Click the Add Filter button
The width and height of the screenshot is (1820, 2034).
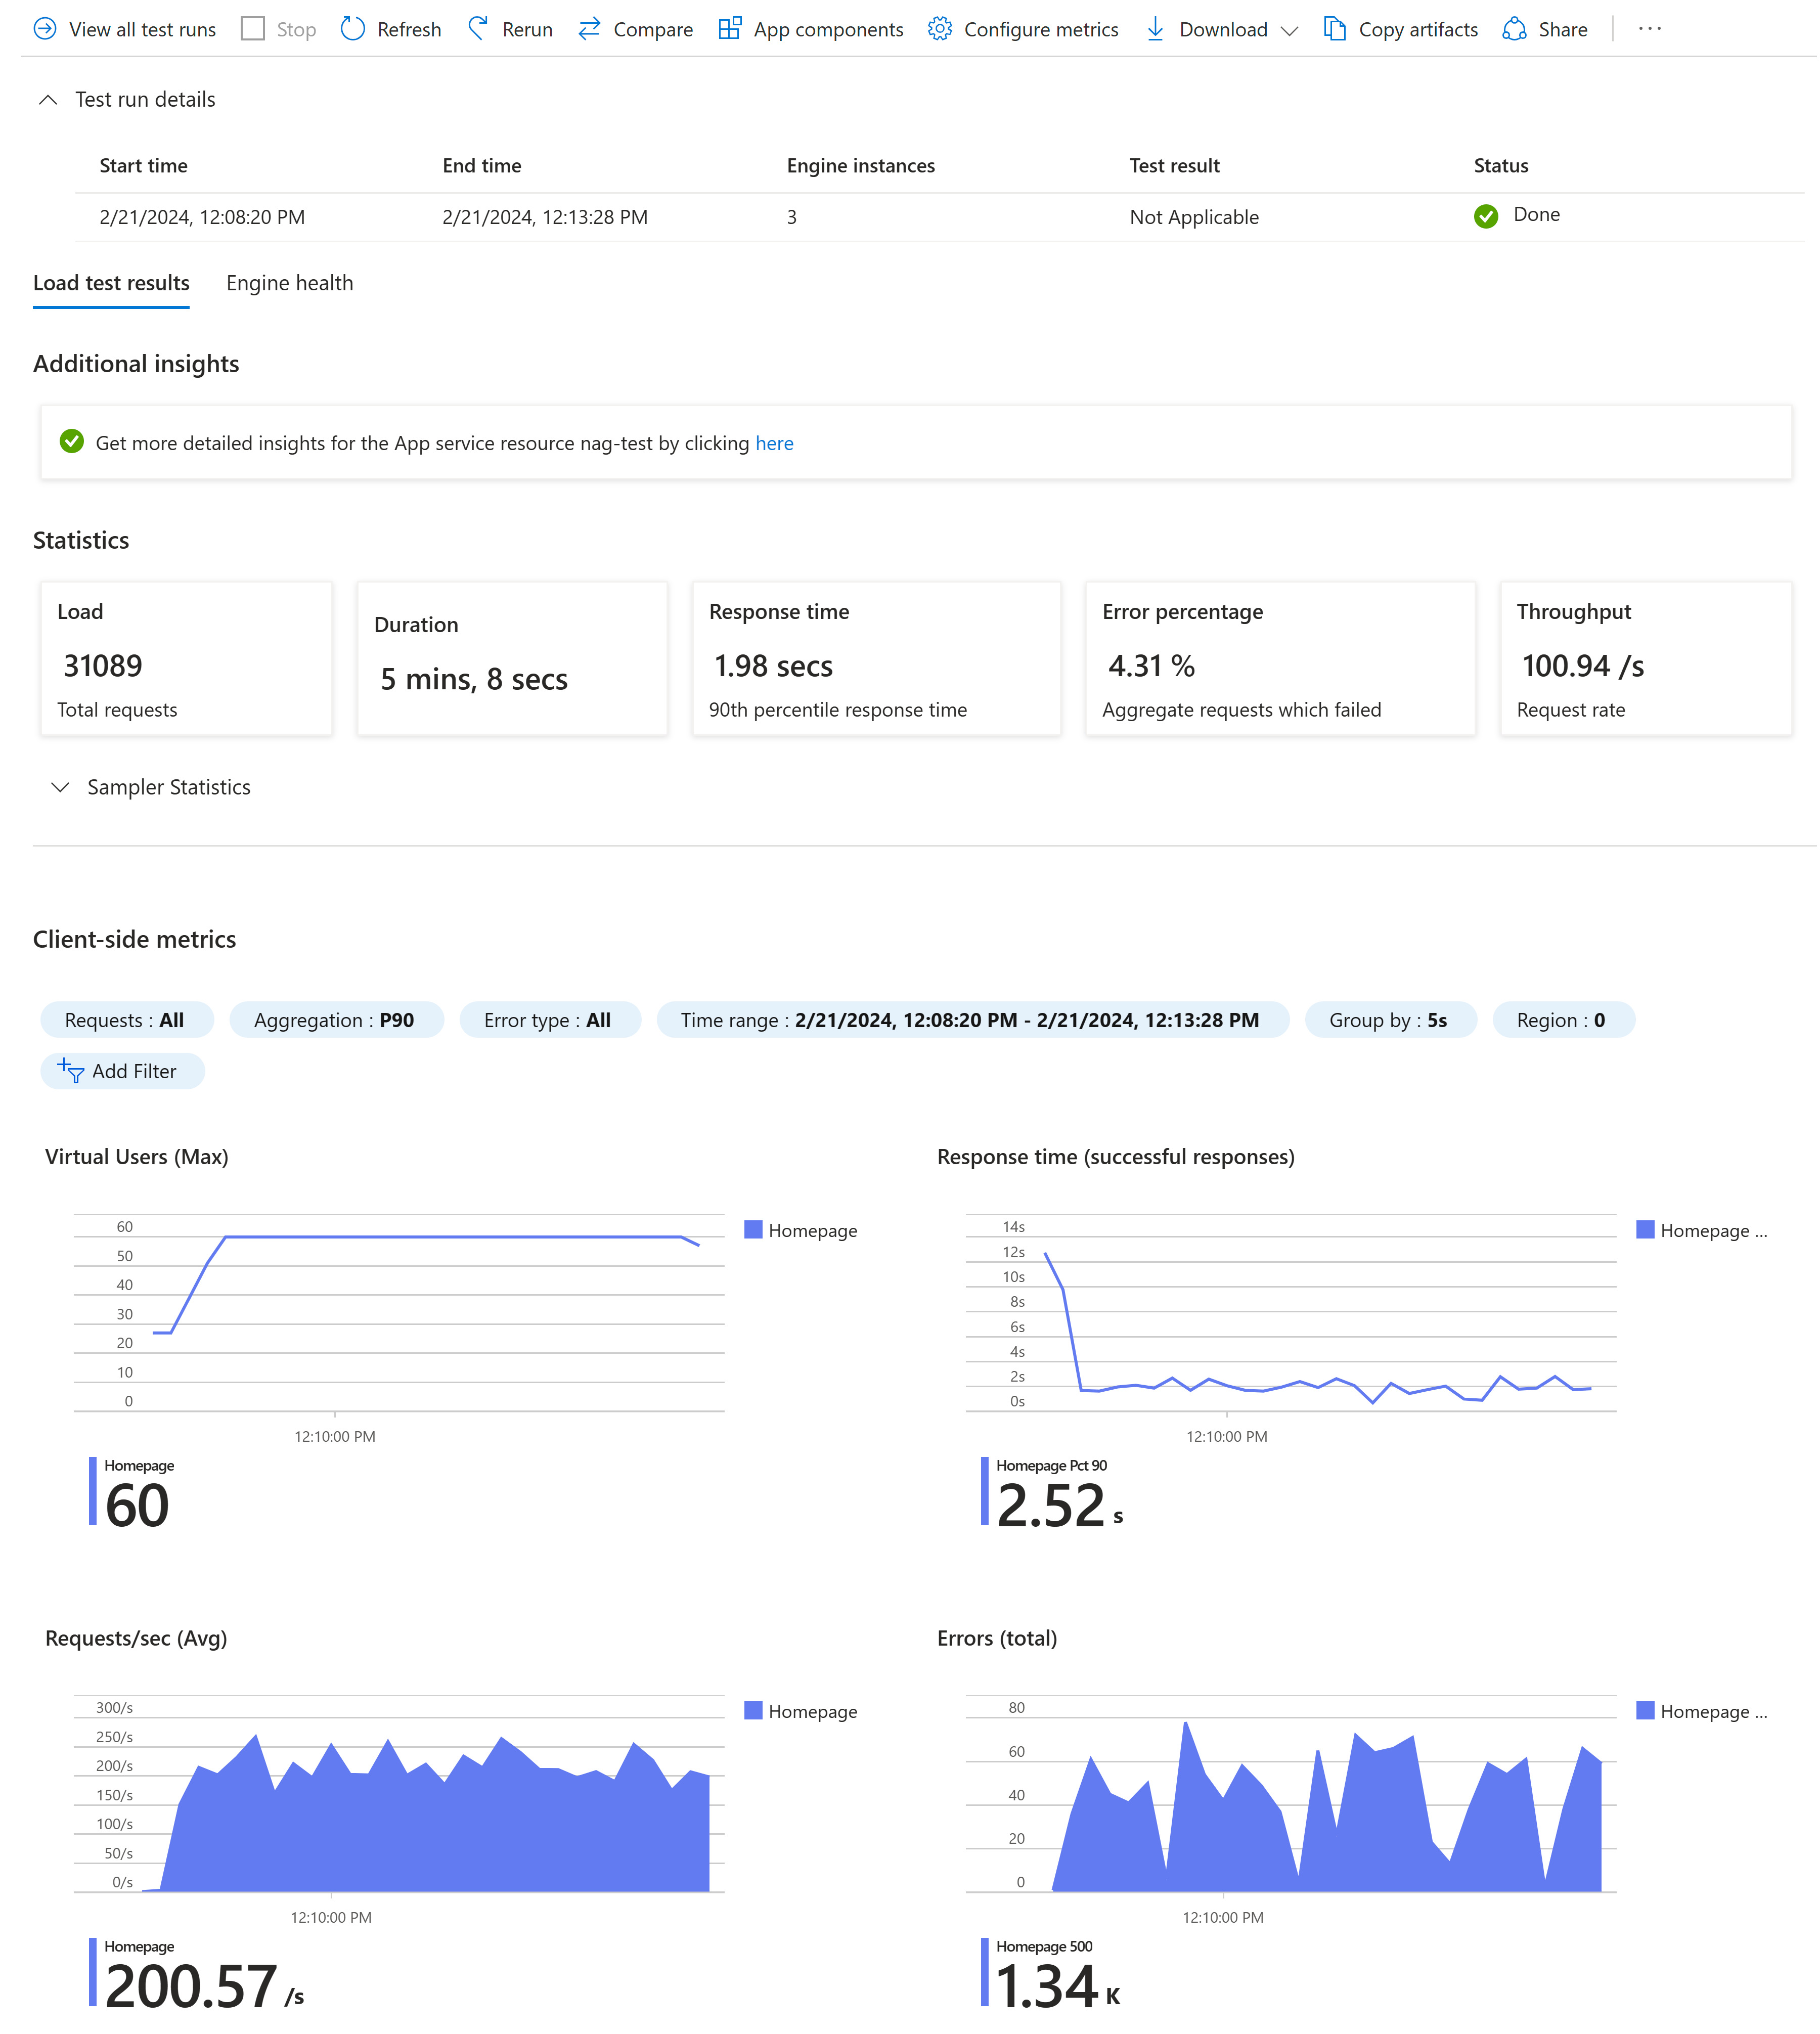click(x=122, y=1072)
